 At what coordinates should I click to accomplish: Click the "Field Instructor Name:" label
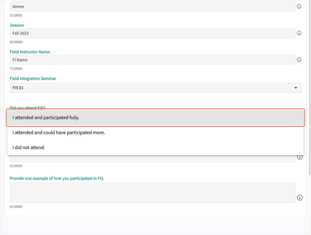point(30,52)
